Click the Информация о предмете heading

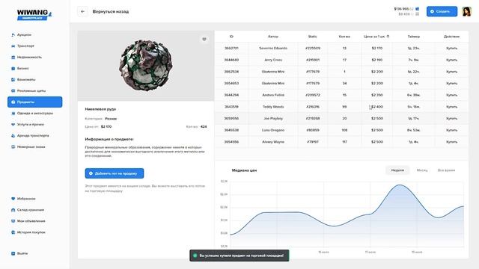[109, 139]
